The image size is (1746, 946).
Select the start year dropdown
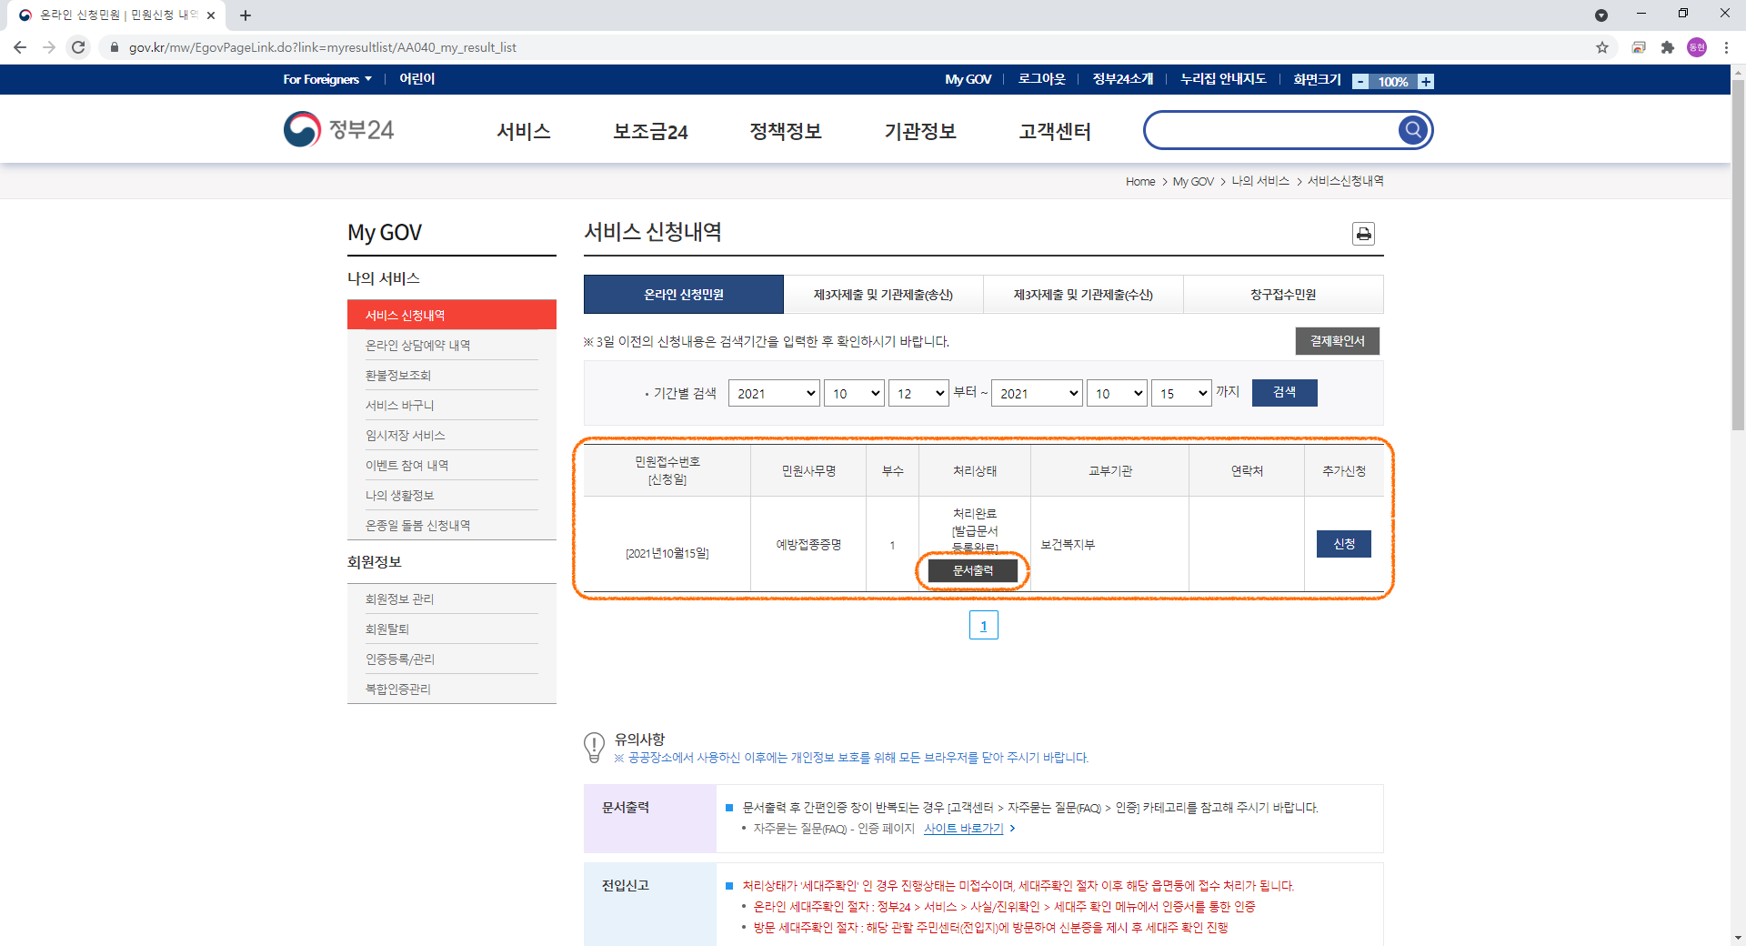coord(774,393)
